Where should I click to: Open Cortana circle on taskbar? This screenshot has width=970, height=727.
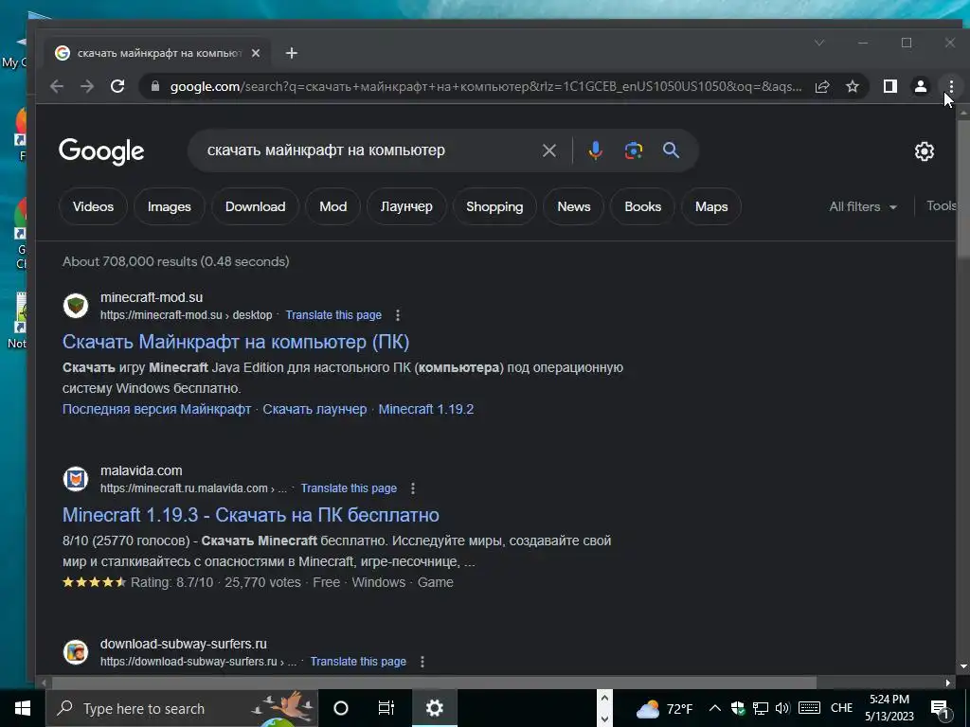(x=341, y=708)
